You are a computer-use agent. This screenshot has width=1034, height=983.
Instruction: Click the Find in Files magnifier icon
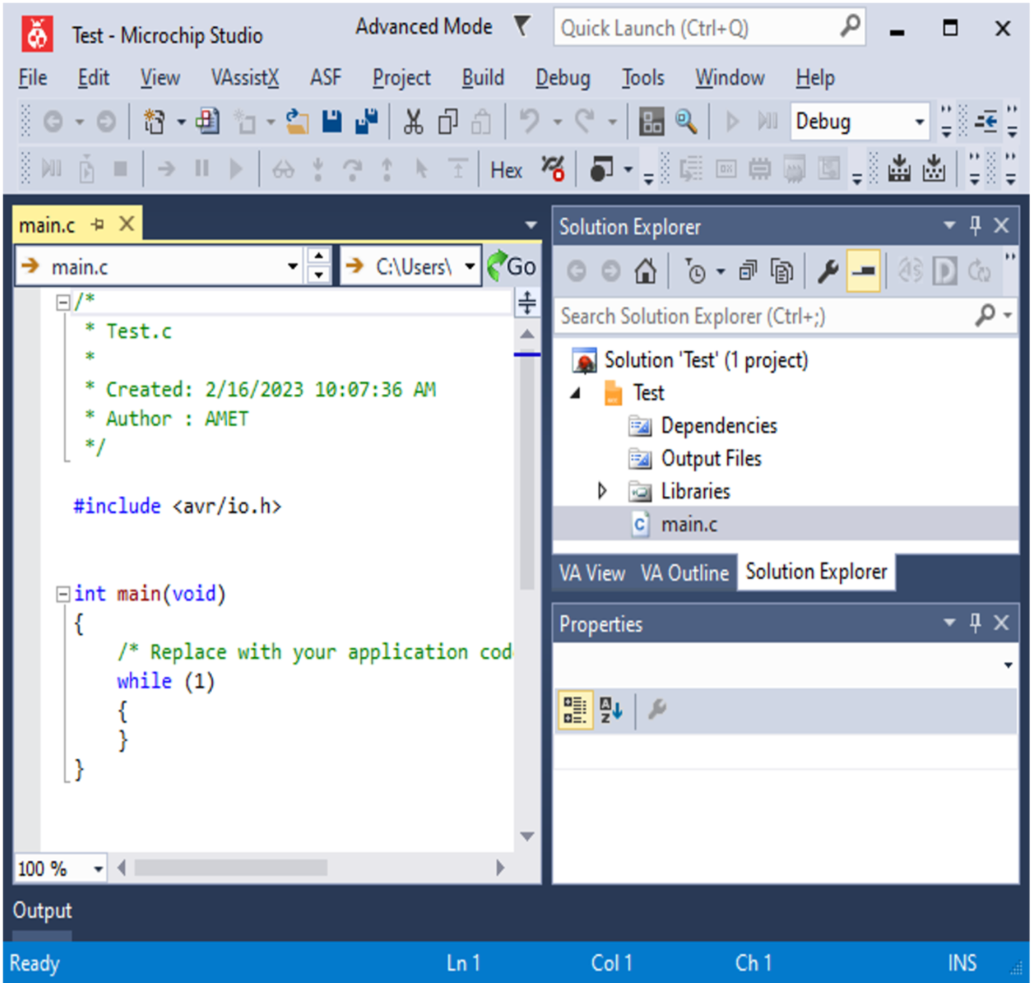[x=686, y=122]
